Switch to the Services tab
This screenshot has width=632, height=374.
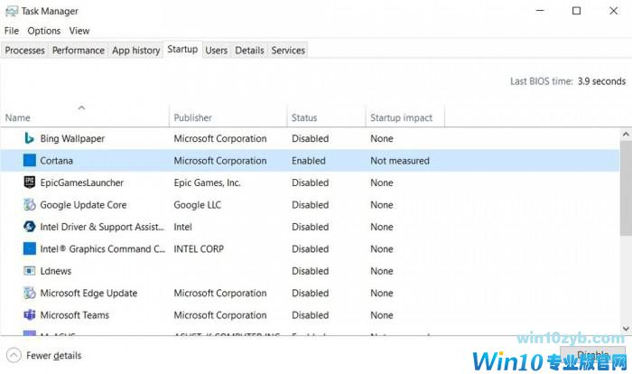coord(288,51)
